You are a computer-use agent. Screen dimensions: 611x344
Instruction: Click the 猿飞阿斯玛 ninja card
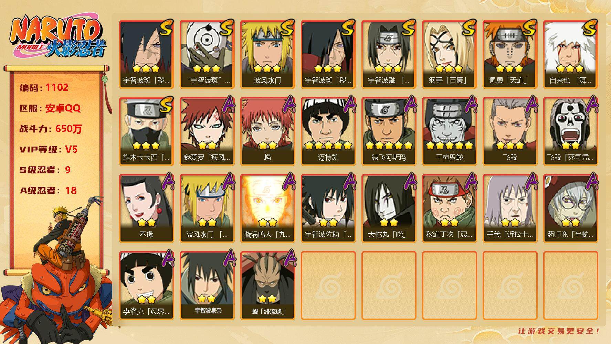click(389, 131)
